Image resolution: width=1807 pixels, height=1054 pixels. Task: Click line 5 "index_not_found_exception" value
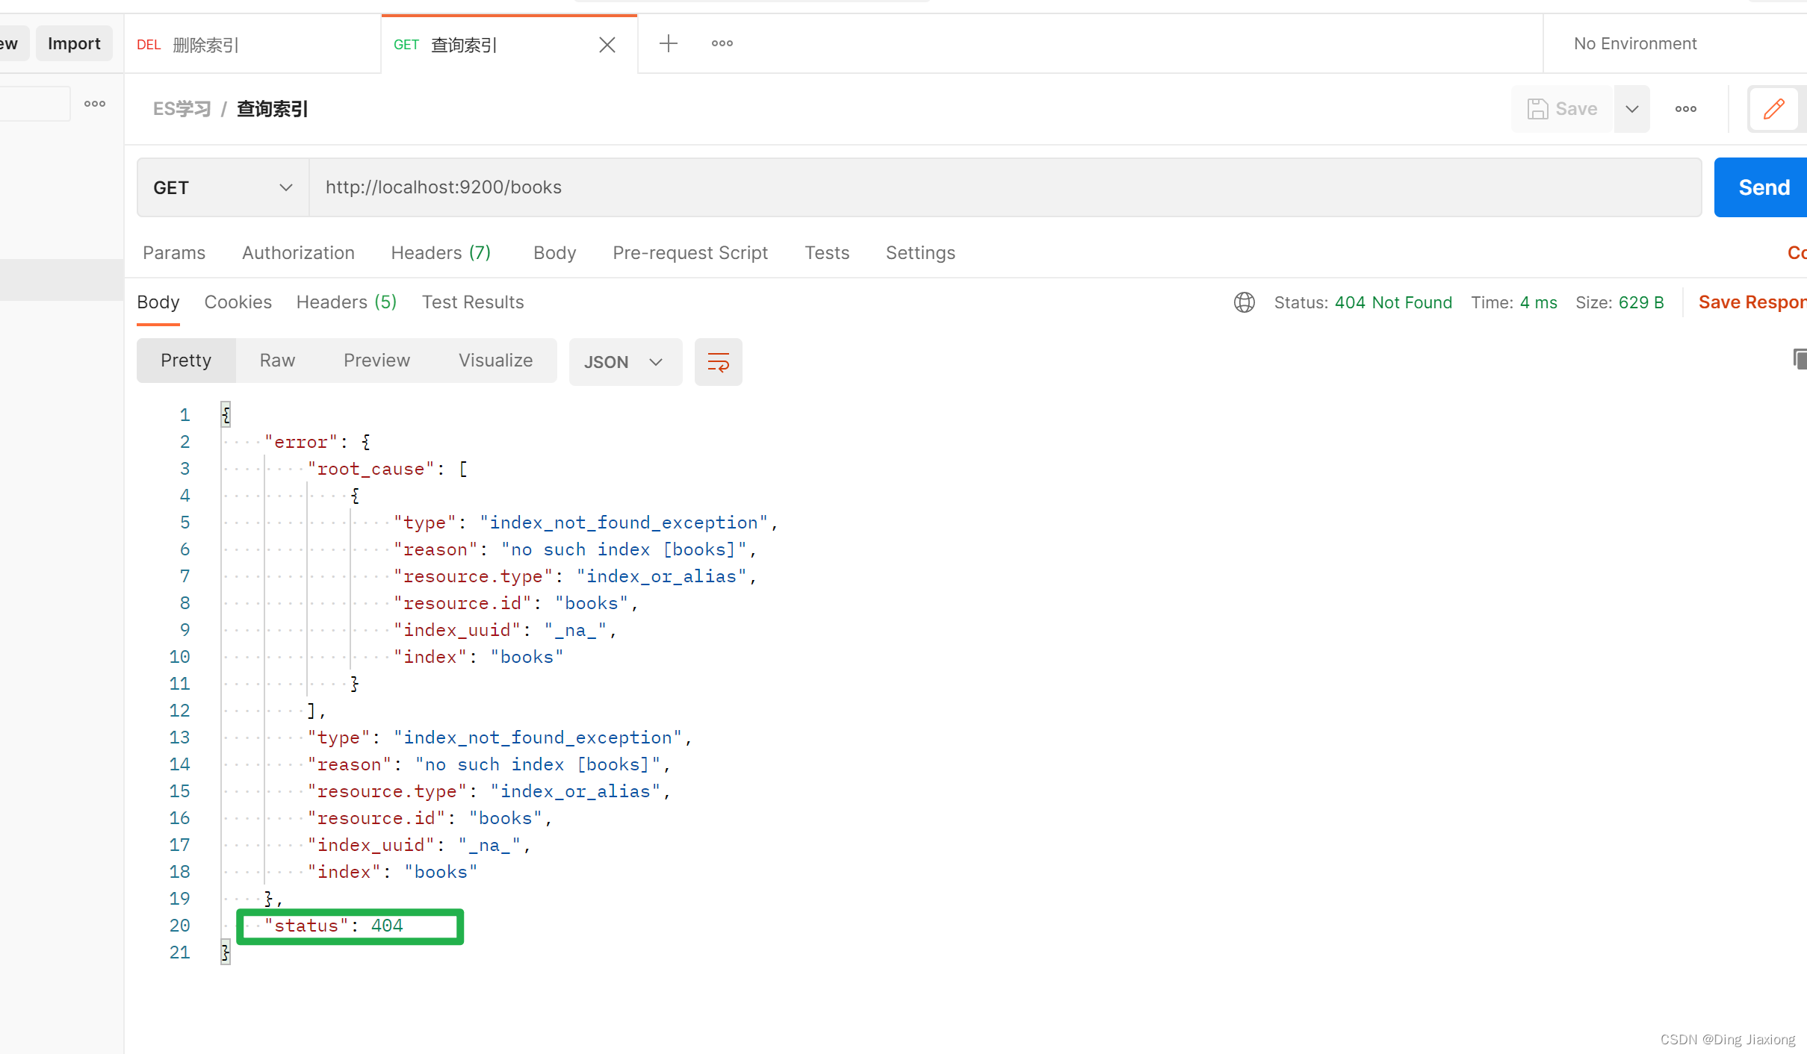[624, 523]
